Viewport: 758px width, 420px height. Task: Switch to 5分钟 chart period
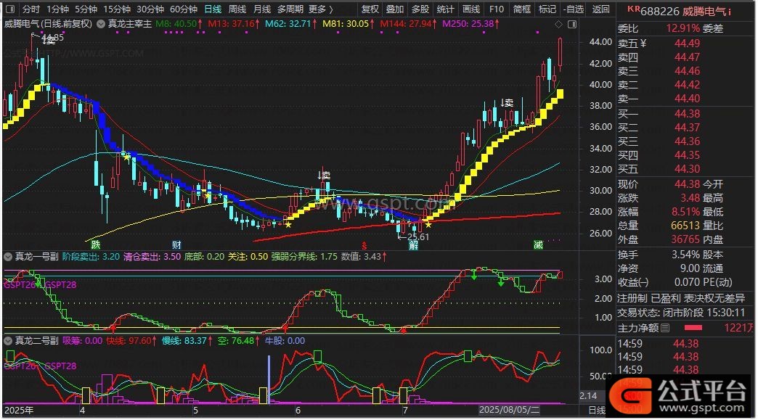[x=86, y=9]
